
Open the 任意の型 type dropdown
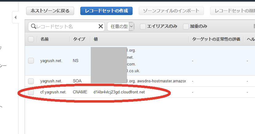click(x=121, y=26)
